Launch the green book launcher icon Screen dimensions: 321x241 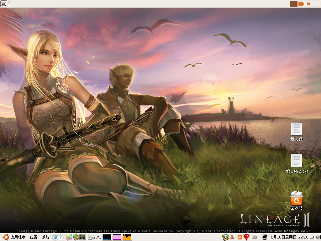pos(76,237)
